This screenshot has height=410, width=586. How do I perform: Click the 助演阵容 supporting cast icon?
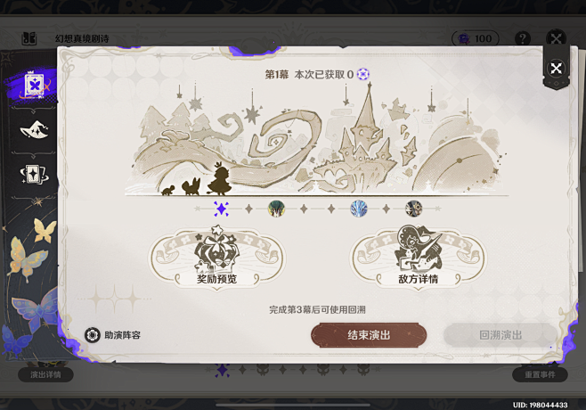pyautogui.click(x=92, y=335)
